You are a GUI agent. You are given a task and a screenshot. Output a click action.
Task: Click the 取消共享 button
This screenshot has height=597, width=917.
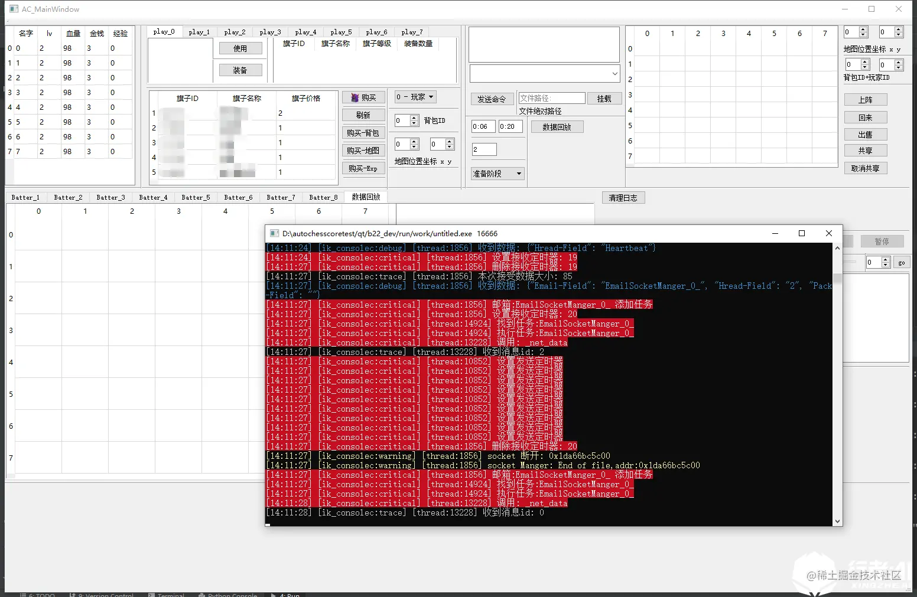click(866, 168)
